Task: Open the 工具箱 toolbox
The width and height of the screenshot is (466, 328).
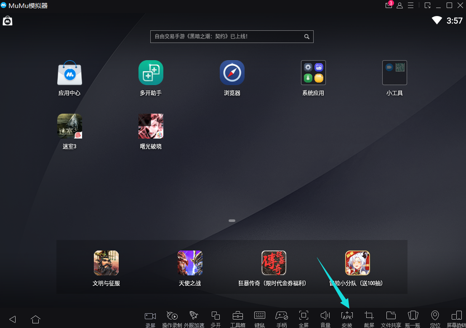Action: point(238,319)
